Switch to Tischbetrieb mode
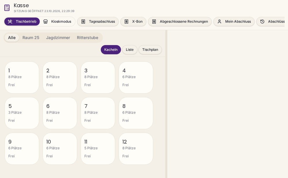This screenshot has height=178, width=288. point(22,22)
